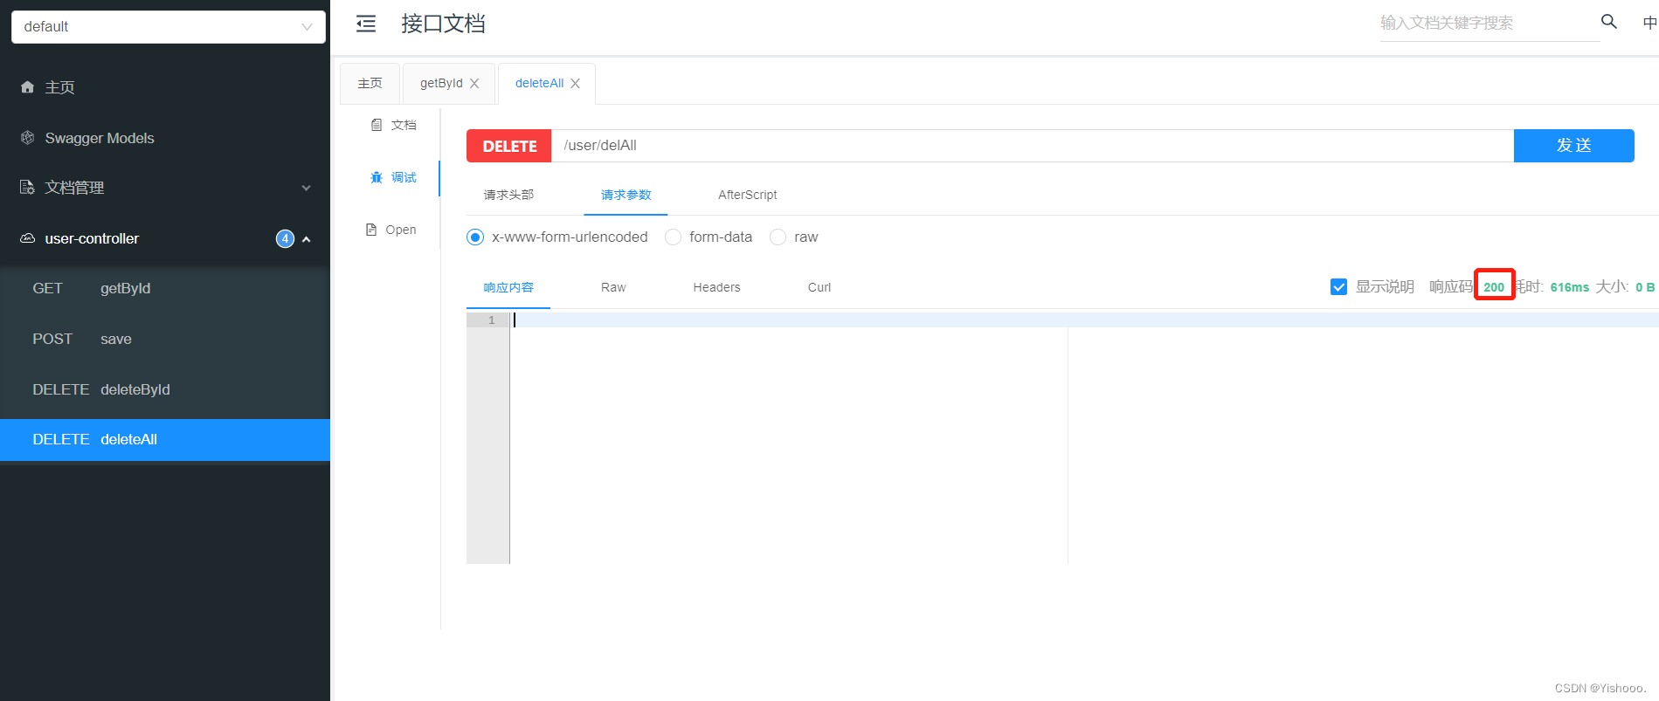
Task: Open the 主页 tab
Action: point(370,84)
